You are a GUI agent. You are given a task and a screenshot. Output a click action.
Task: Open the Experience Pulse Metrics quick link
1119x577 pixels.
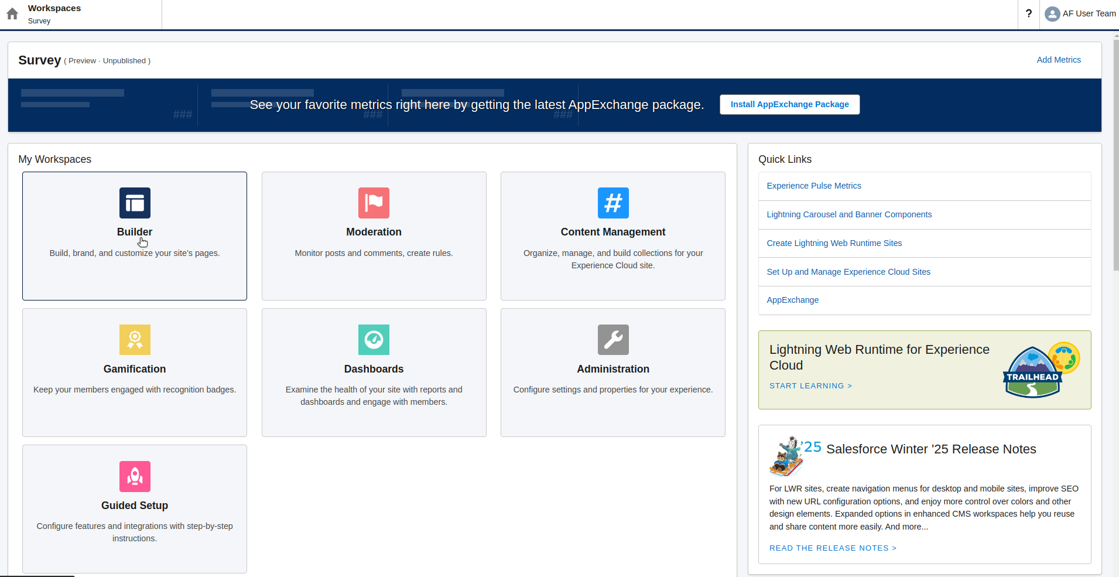813,186
